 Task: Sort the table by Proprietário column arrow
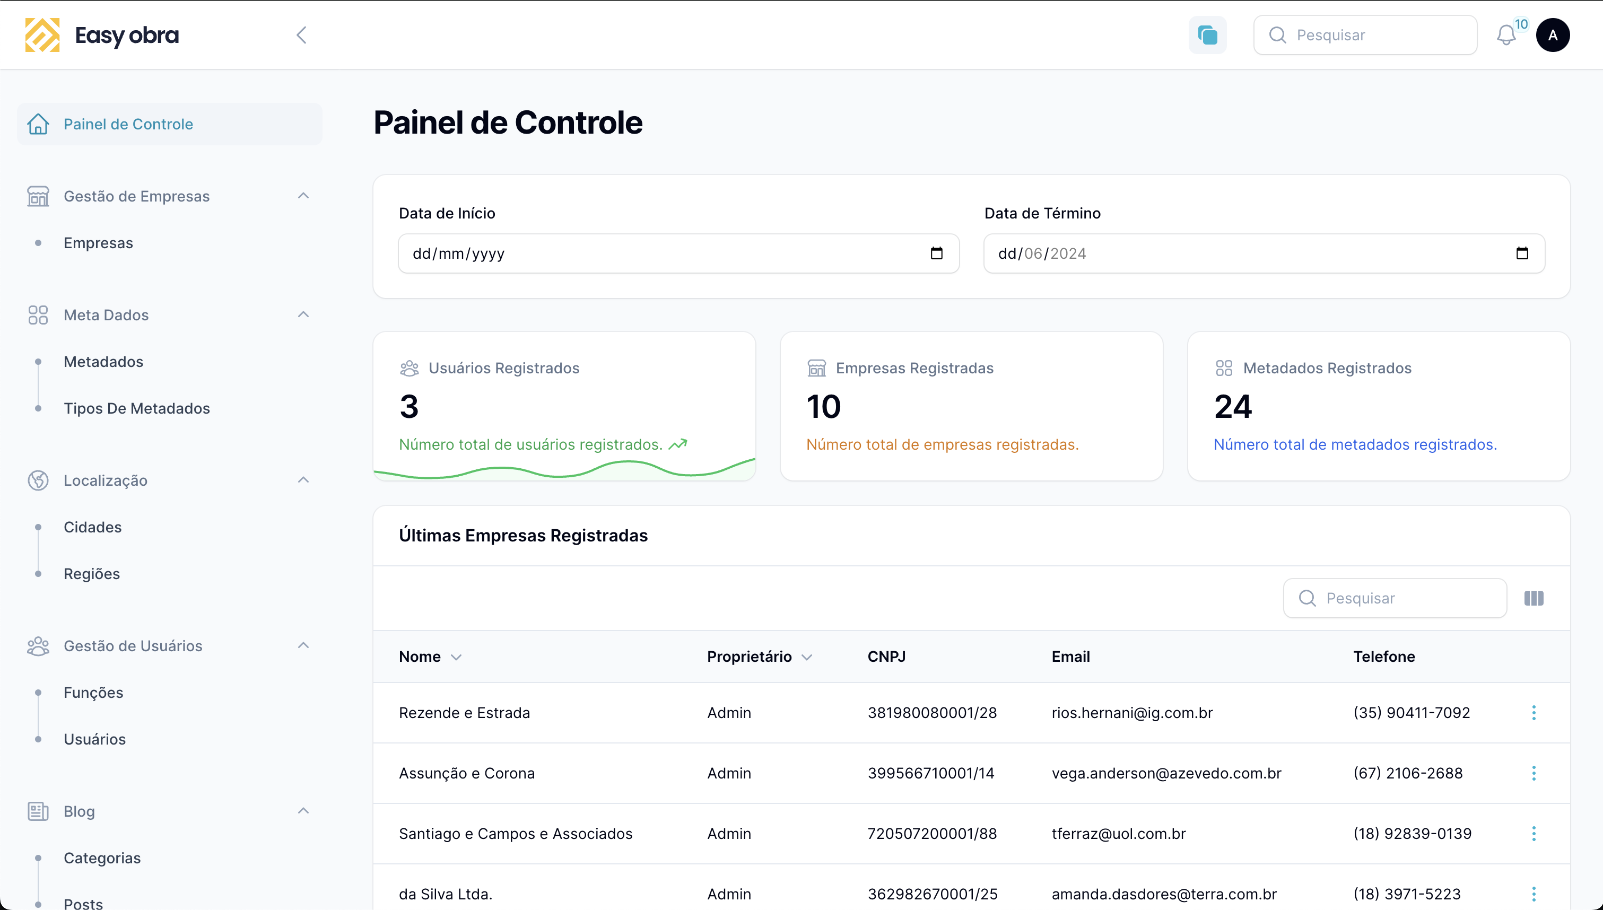point(807,658)
